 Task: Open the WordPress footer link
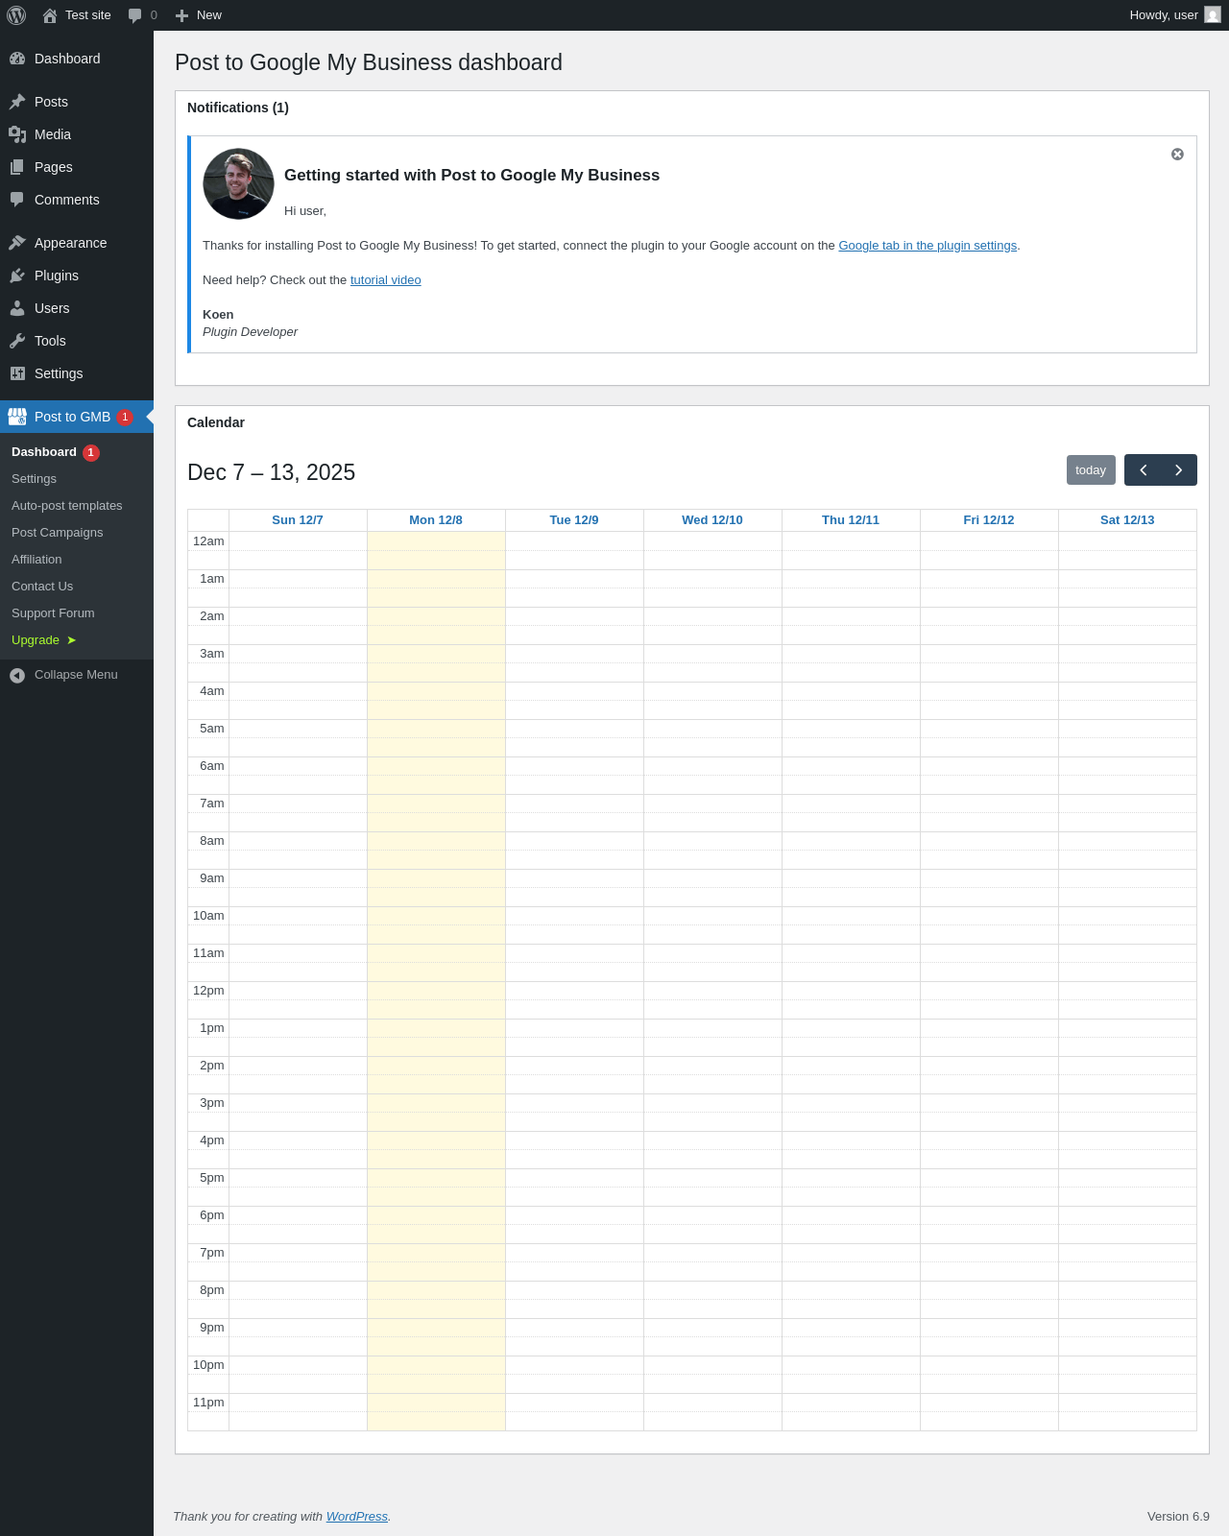tap(357, 1517)
